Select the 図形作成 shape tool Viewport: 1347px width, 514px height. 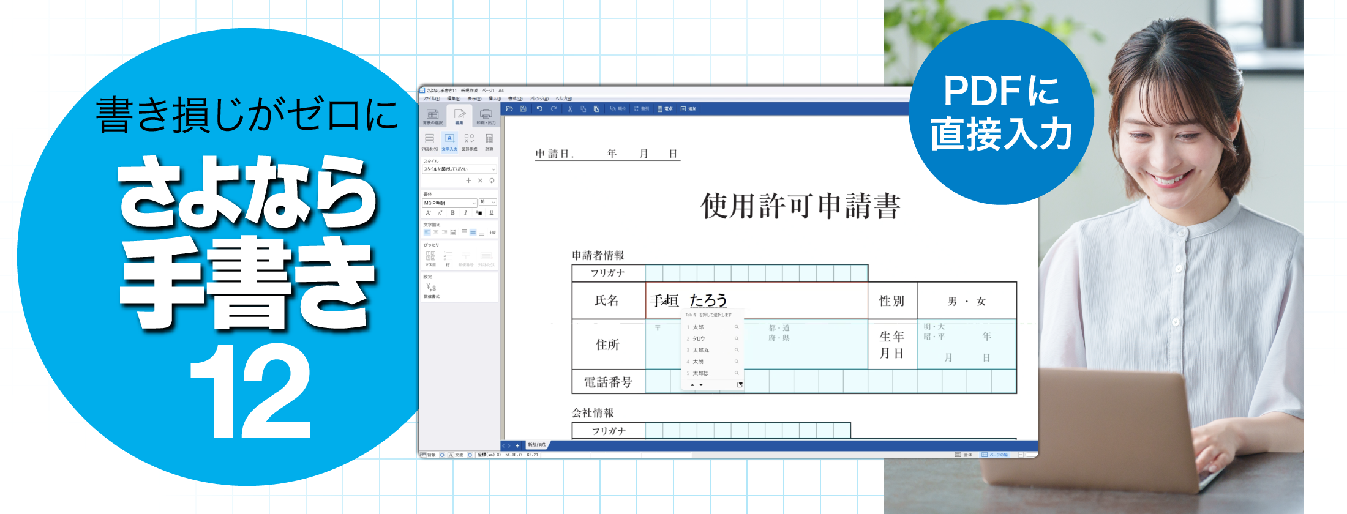[469, 141]
